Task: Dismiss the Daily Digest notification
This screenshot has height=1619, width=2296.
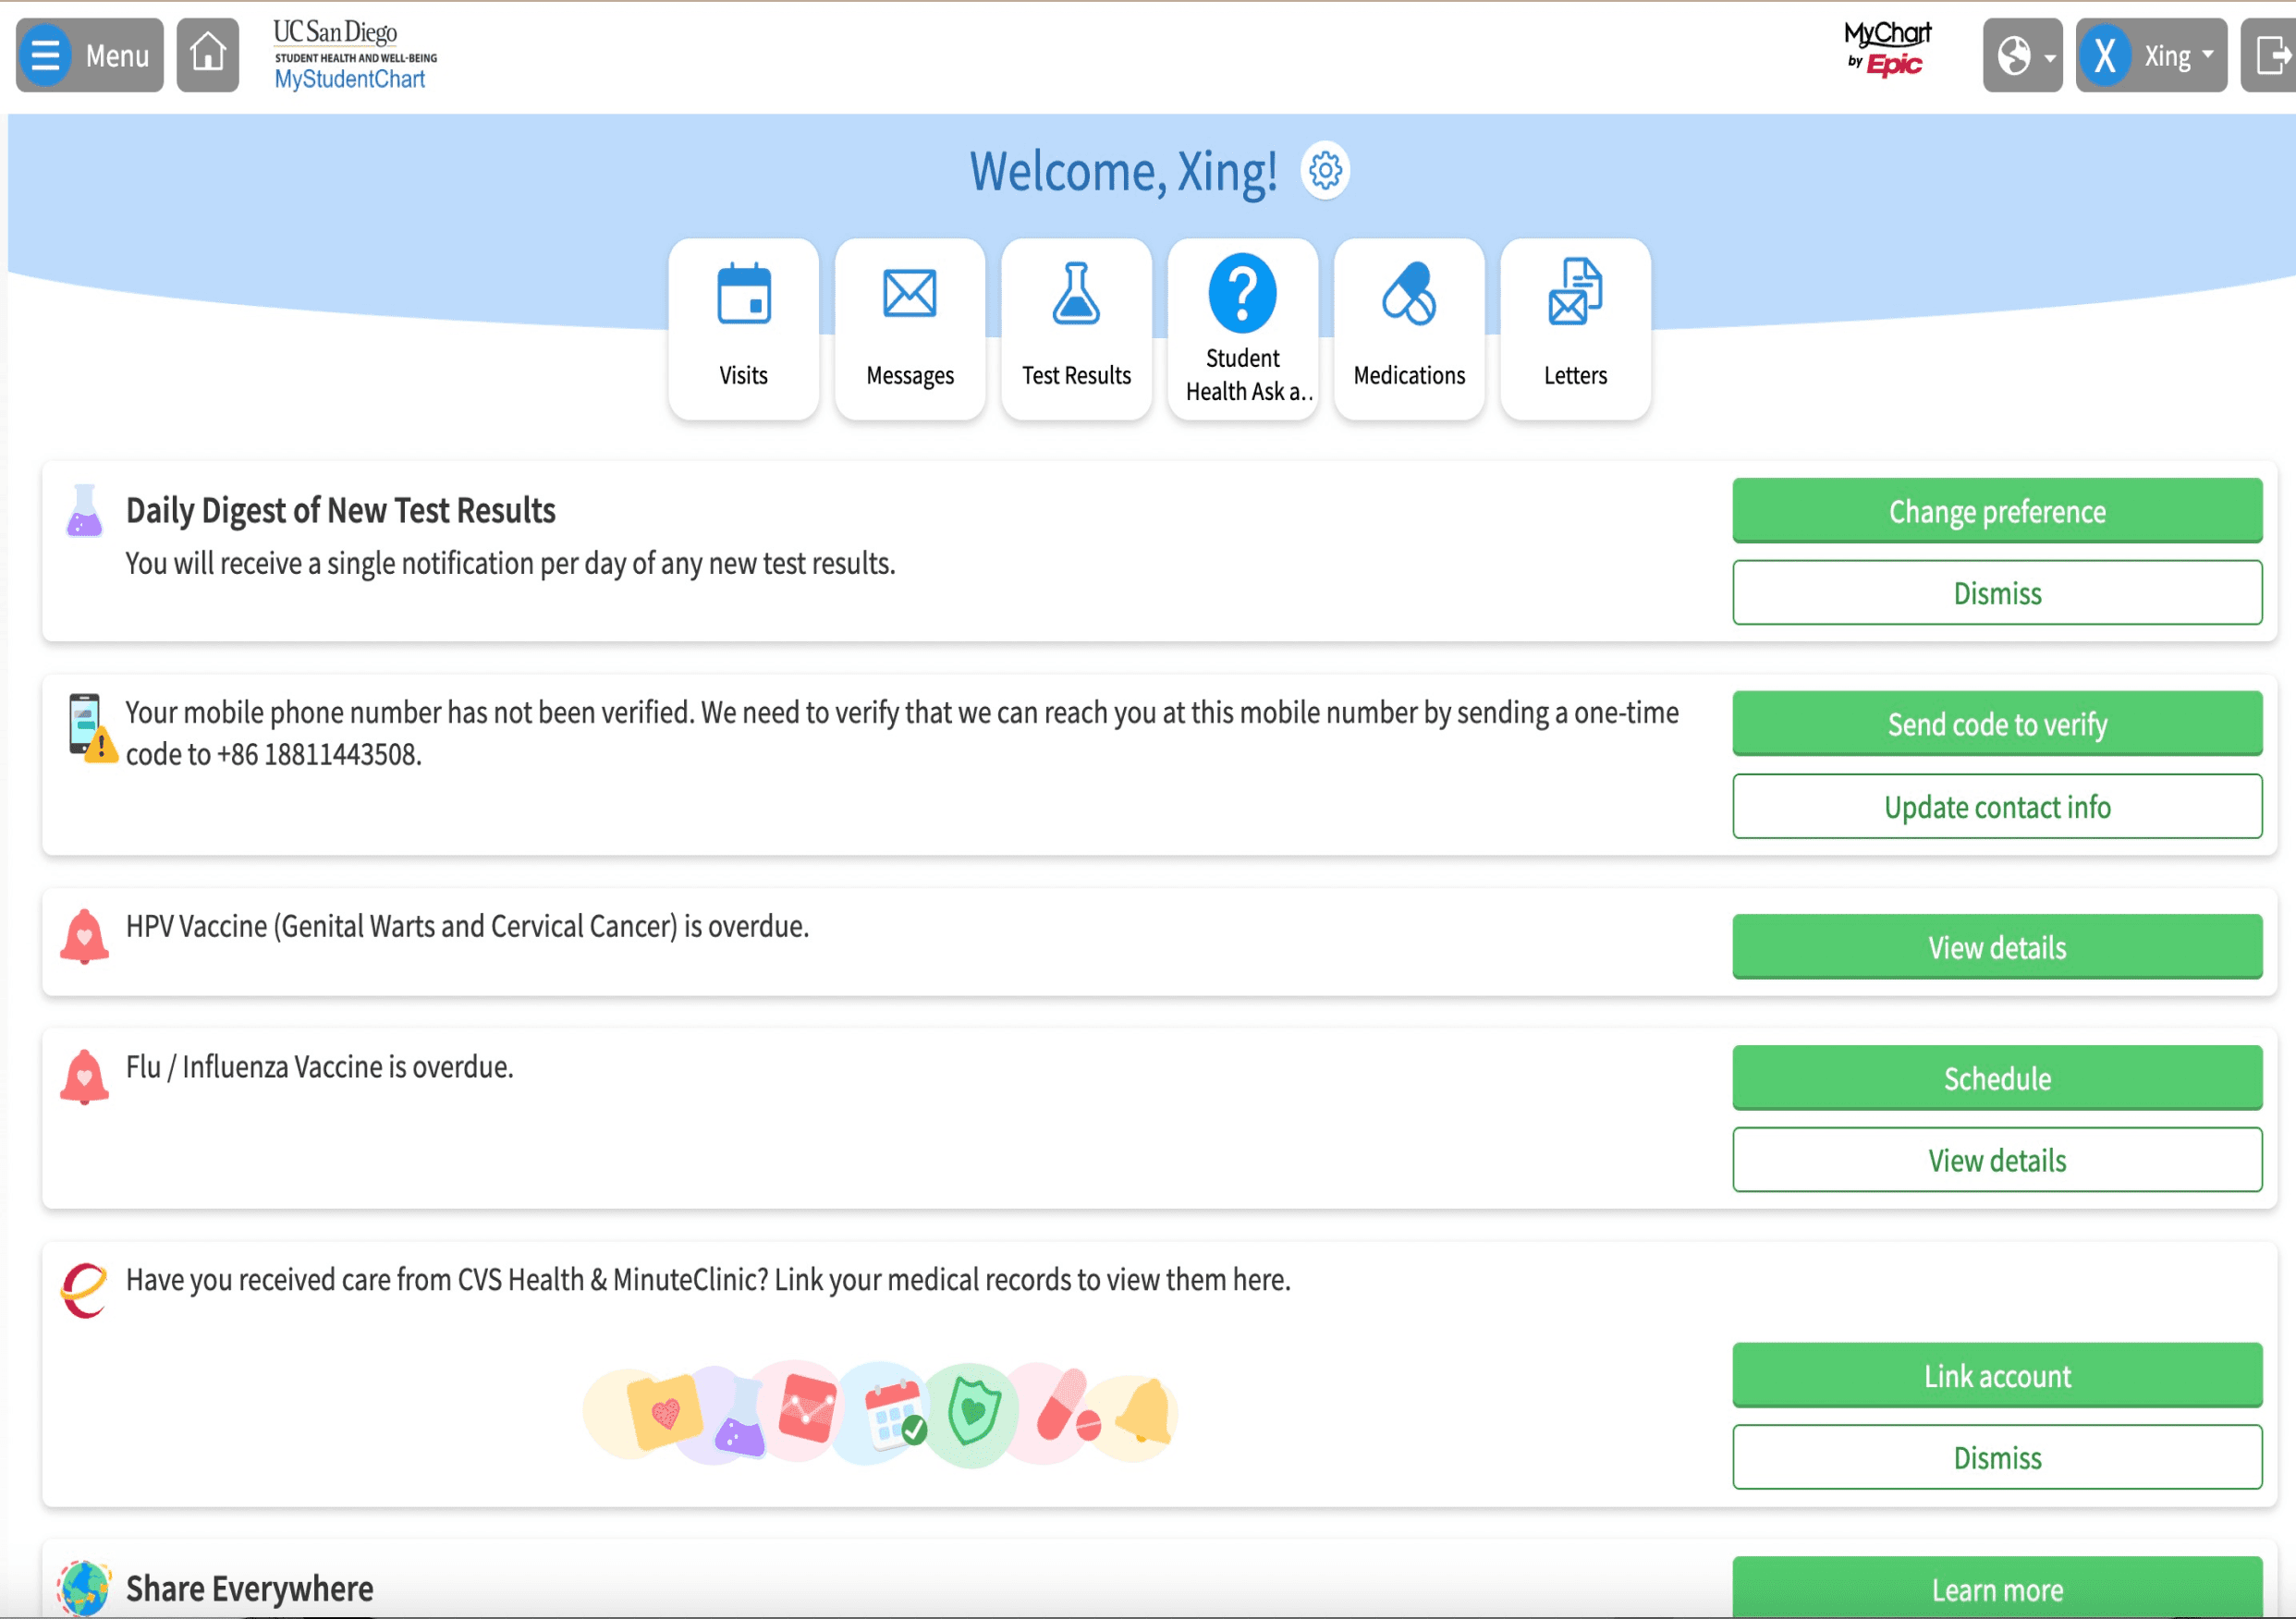Action: point(1996,593)
